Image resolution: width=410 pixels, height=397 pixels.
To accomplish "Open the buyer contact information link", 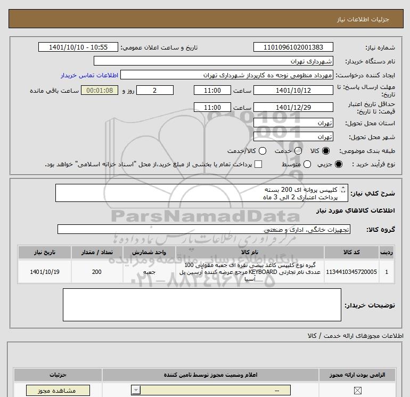I will coord(89,75).
